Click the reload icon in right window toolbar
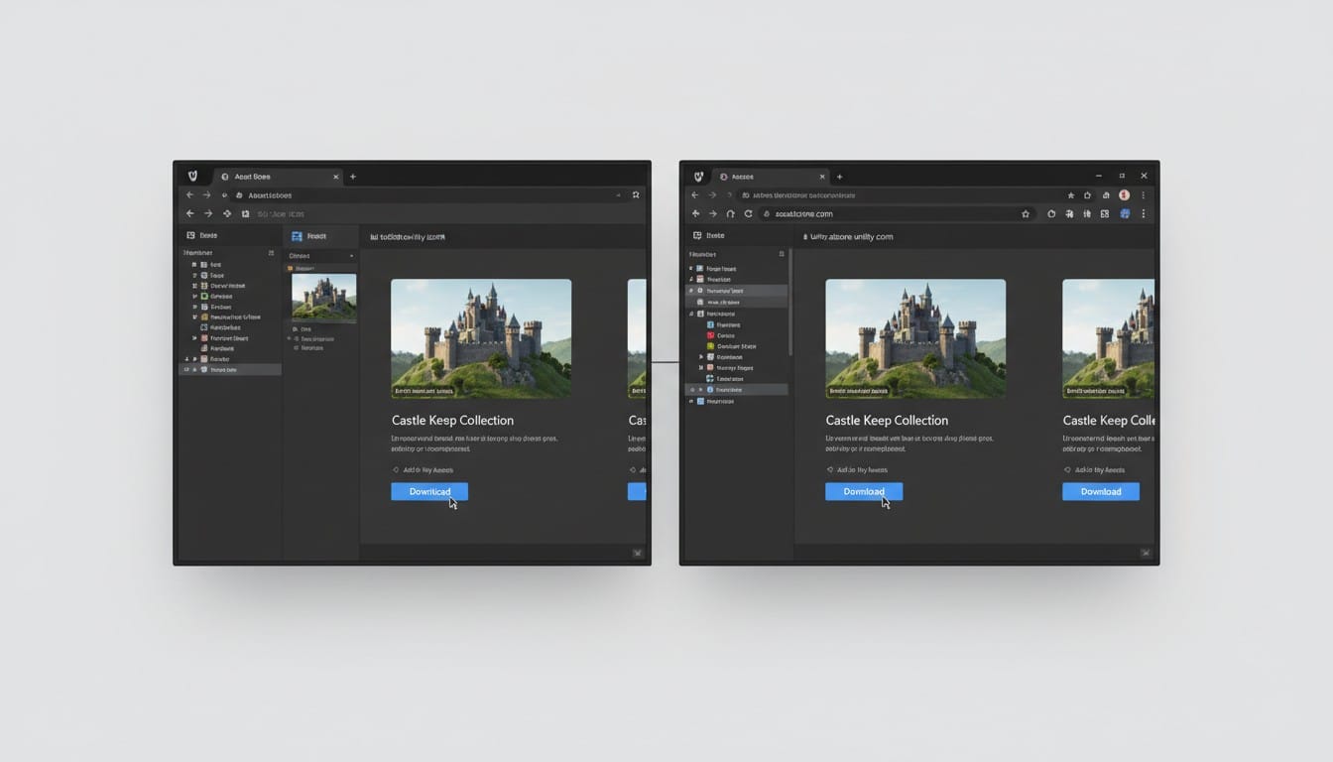 (748, 213)
